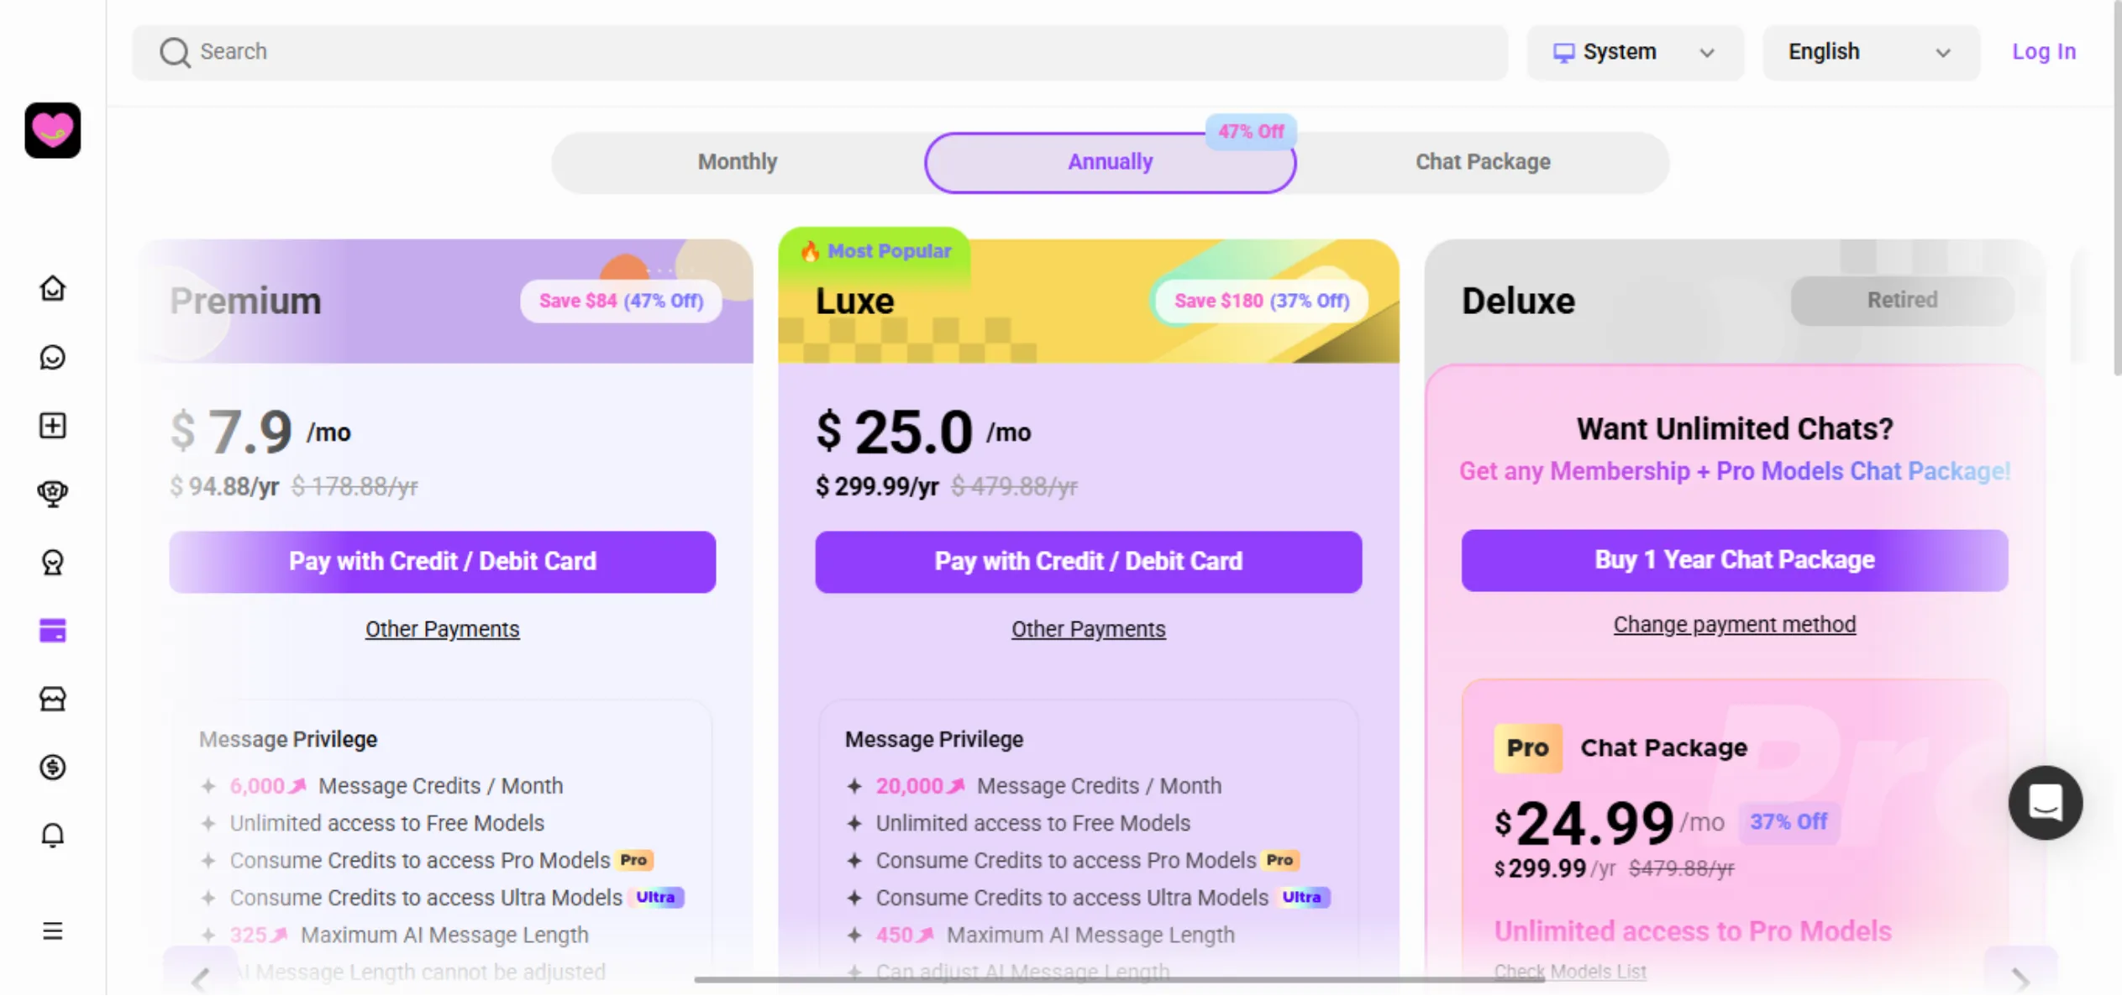The height and width of the screenshot is (996, 2122).
Task: Click the dollar coin sidebar icon
Action: coord(52,767)
